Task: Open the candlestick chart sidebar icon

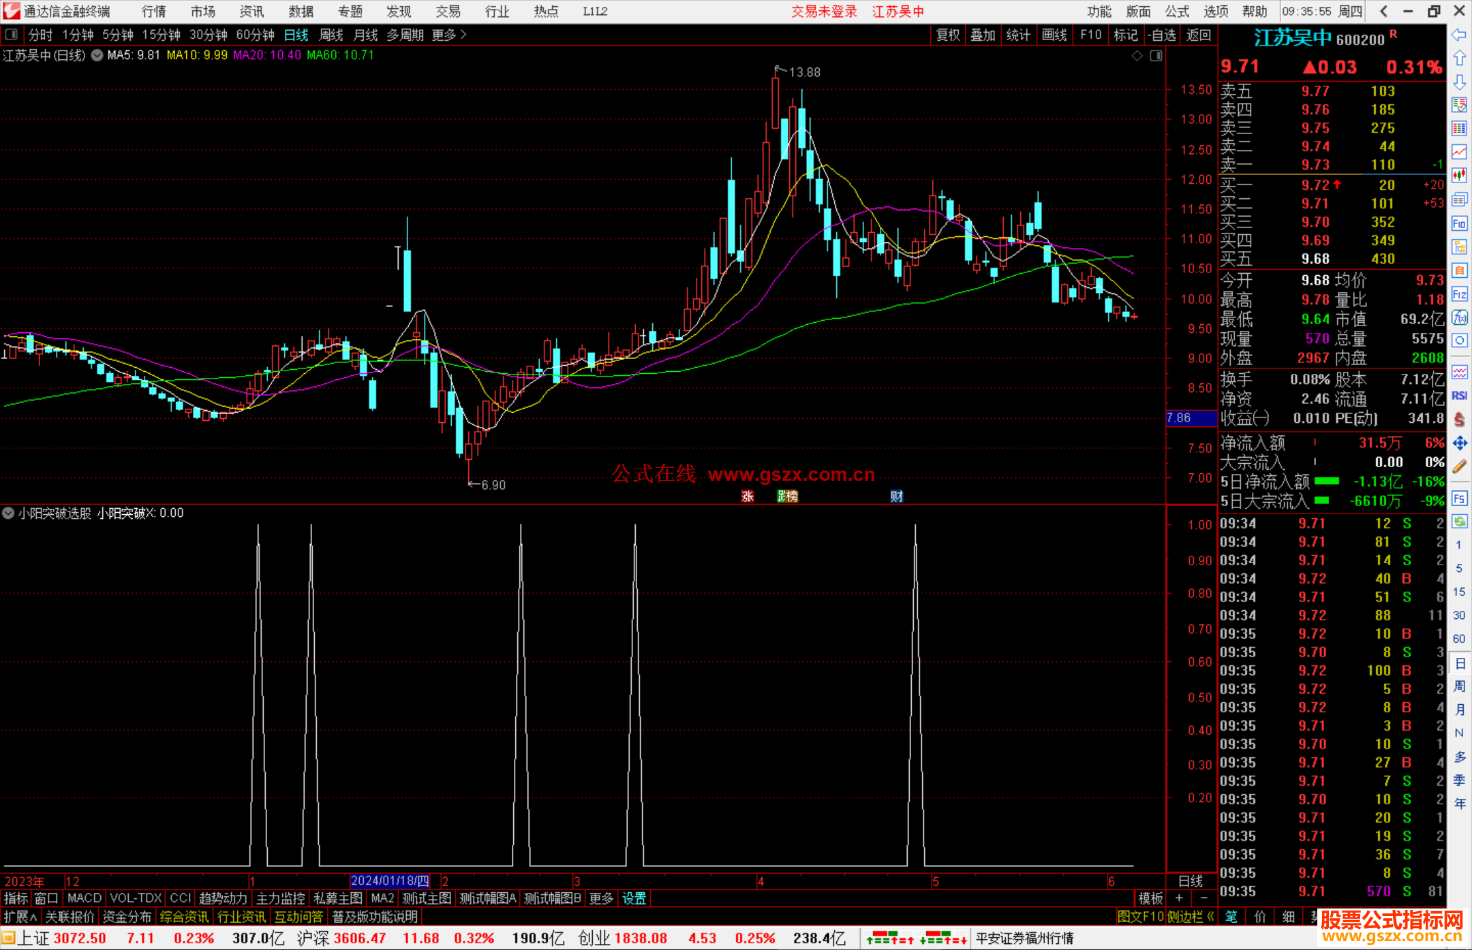Action: (1459, 175)
